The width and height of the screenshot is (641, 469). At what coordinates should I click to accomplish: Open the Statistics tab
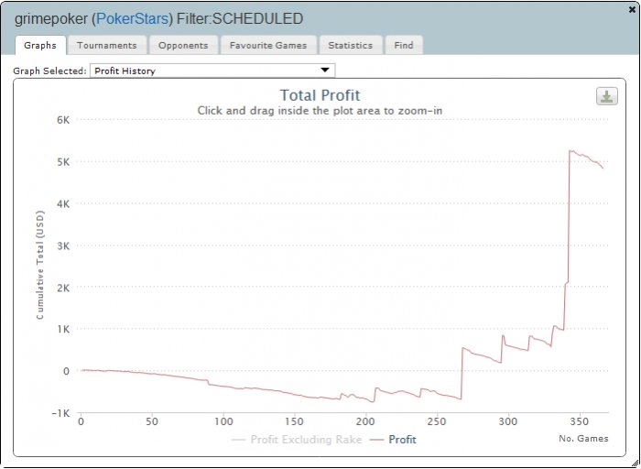click(351, 45)
